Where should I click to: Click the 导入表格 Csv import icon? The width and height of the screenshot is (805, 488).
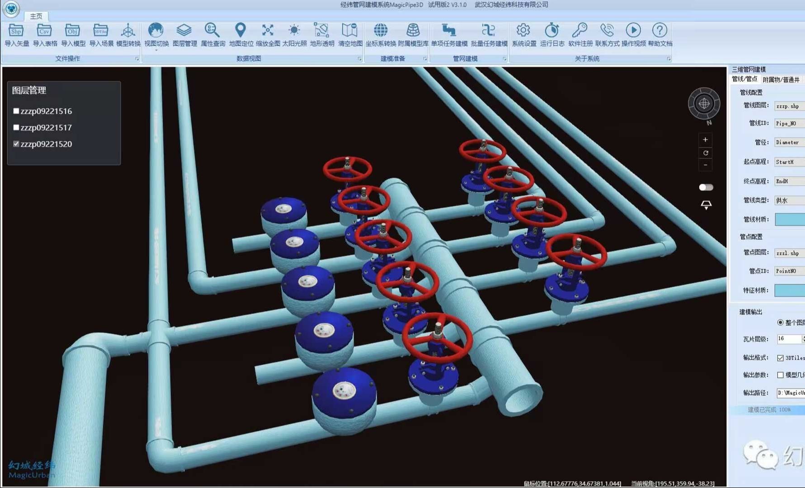point(44,35)
